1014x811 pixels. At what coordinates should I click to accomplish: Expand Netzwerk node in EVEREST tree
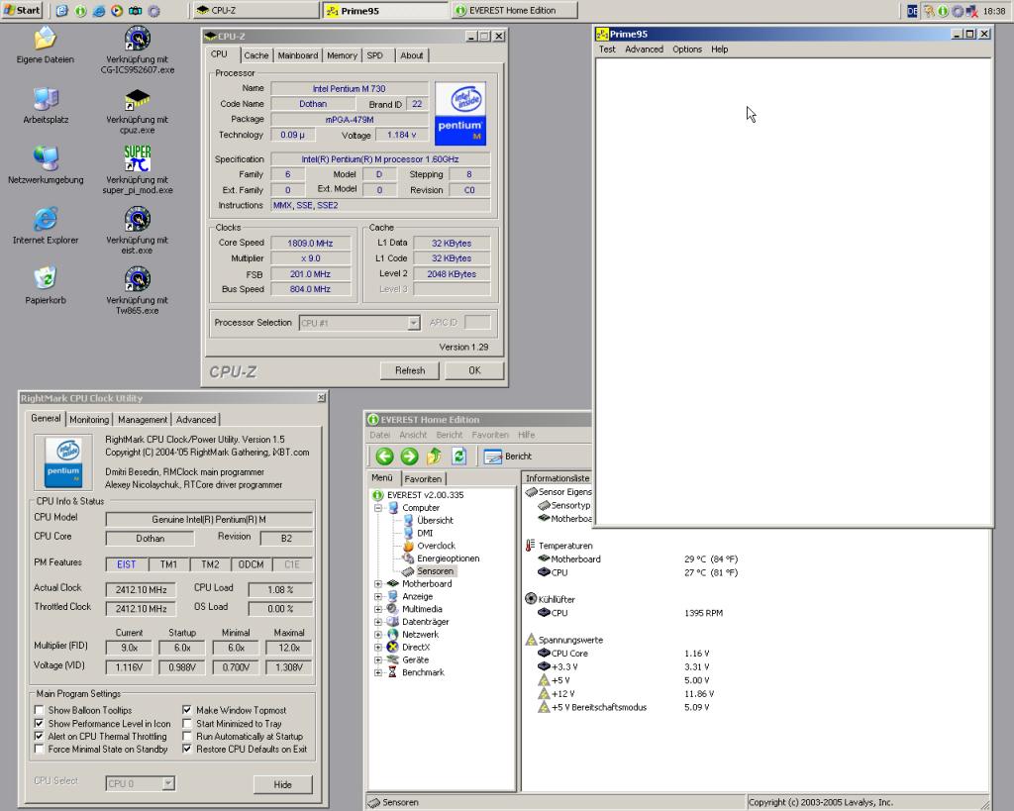(x=378, y=635)
